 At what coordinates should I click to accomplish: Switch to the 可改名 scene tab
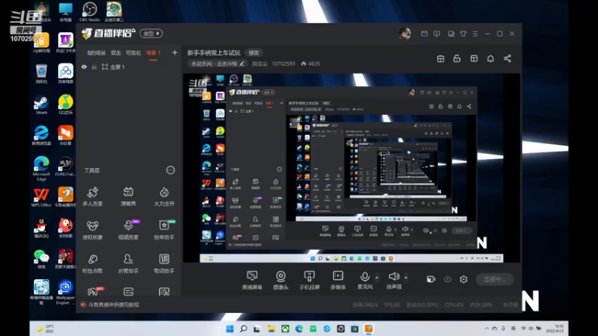[134, 53]
